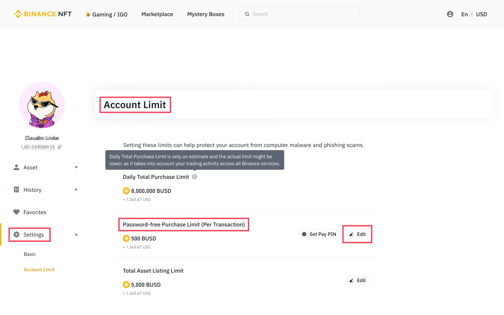Click the Settings gear icon in sidebar
This screenshot has width=504, height=315.
[x=16, y=234]
